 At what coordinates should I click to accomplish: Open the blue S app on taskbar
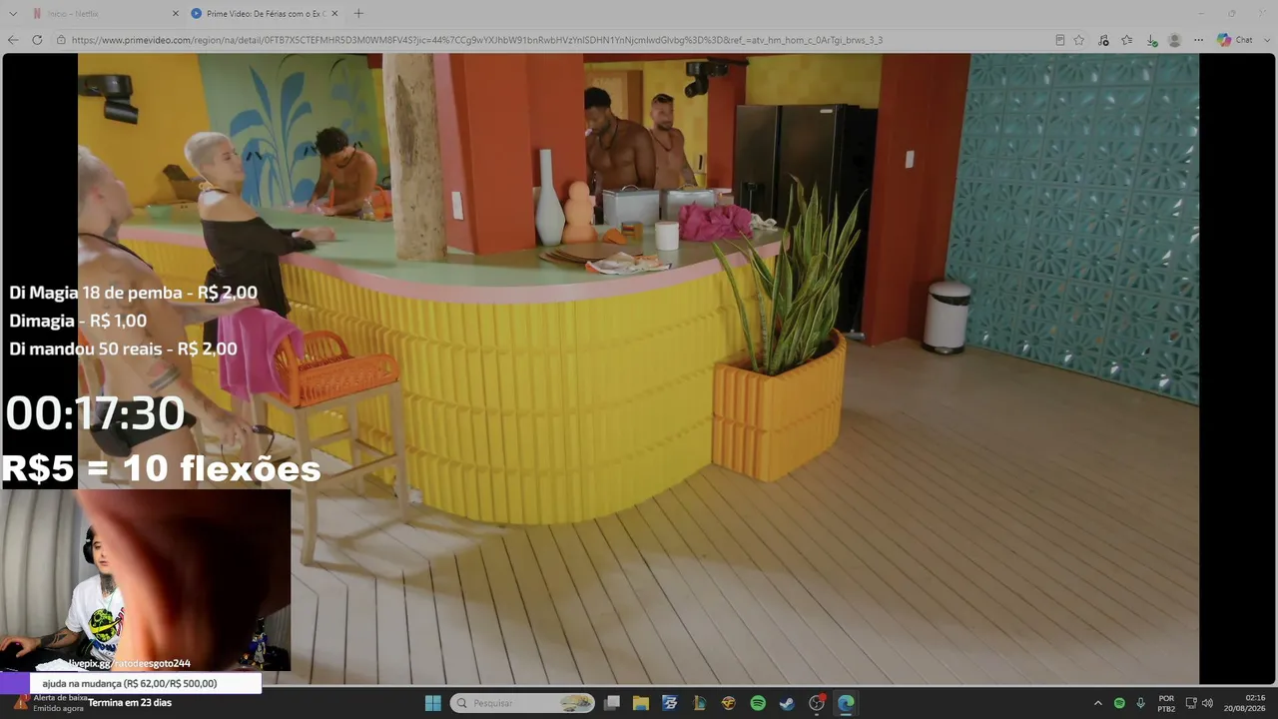click(x=670, y=703)
